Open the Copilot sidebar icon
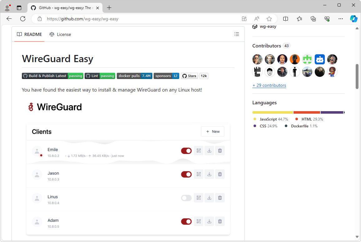 (x=354, y=19)
